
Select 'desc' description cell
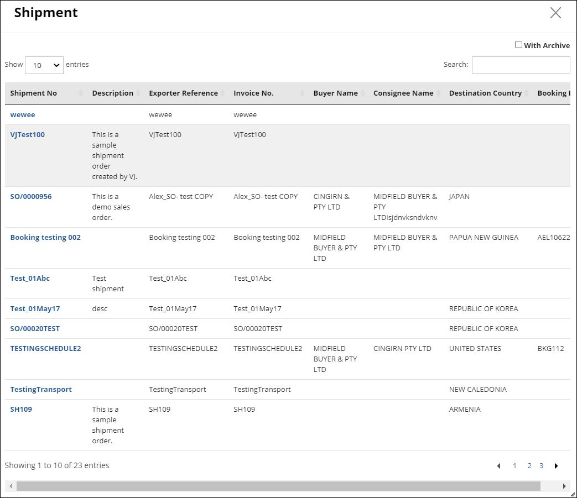point(100,309)
